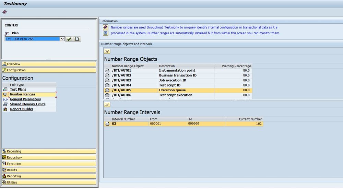Click the book icon in Information panel
343x189 pixels.
(x=106, y=27)
